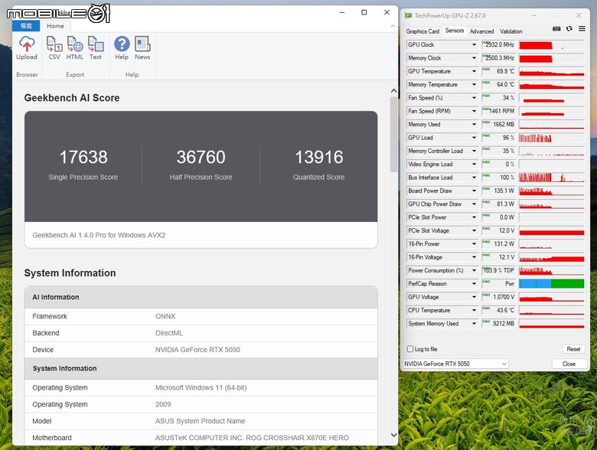Open Board Power Draw sensor dropdown
597x450 pixels.
click(474, 191)
